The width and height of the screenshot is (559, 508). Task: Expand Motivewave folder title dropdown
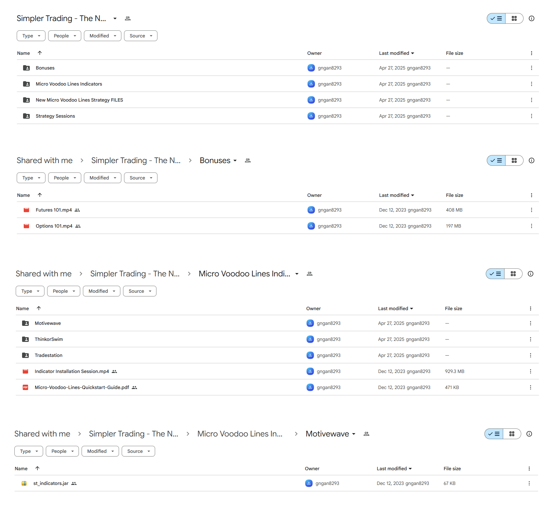[x=354, y=434]
